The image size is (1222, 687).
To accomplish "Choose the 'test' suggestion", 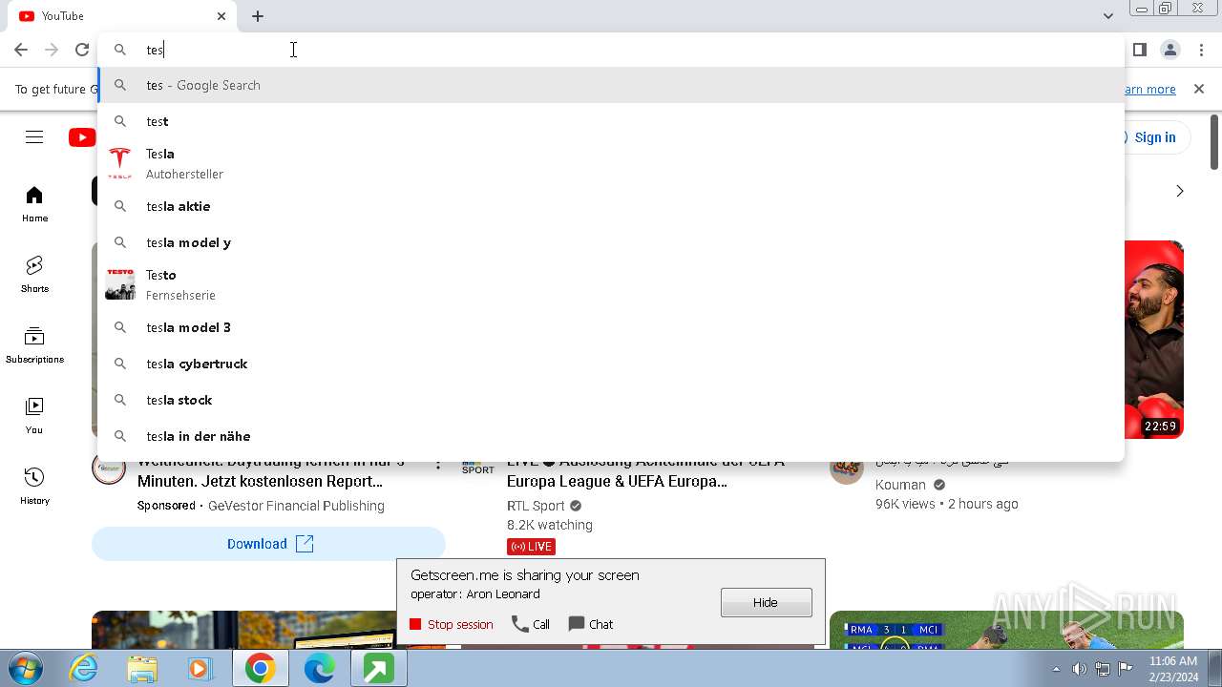I will pos(611,121).
